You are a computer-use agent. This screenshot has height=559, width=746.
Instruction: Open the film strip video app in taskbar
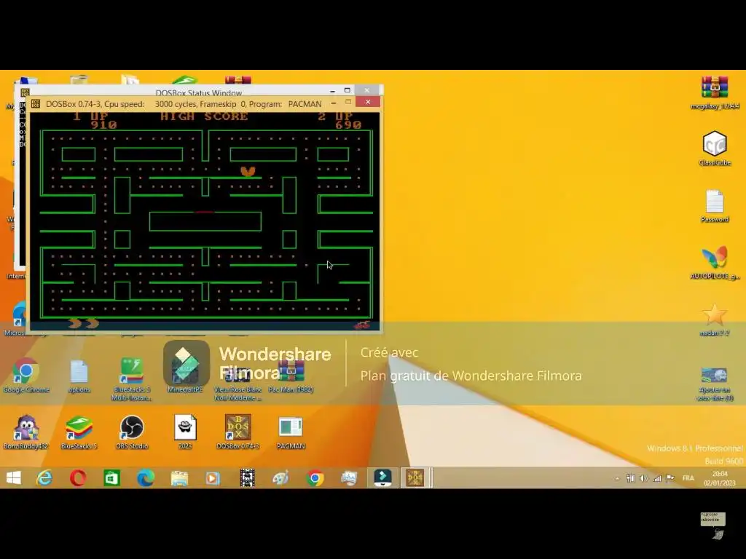[x=248, y=477]
